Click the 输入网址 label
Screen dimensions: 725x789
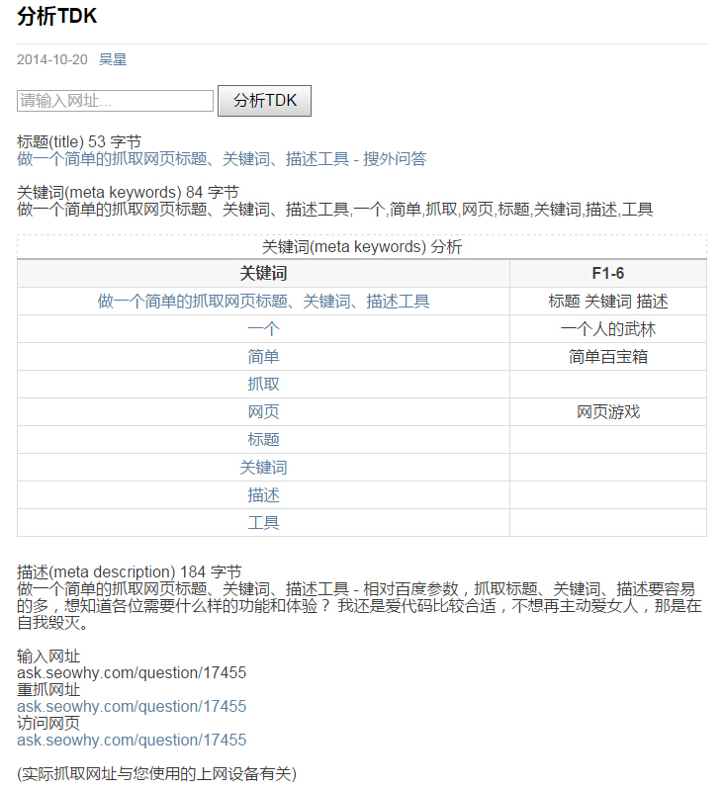[48, 657]
